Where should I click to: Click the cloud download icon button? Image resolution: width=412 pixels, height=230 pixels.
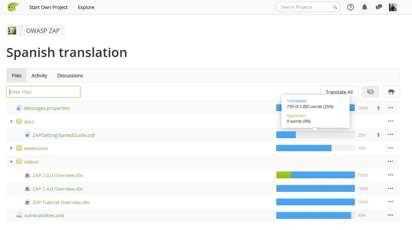[x=391, y=92]
